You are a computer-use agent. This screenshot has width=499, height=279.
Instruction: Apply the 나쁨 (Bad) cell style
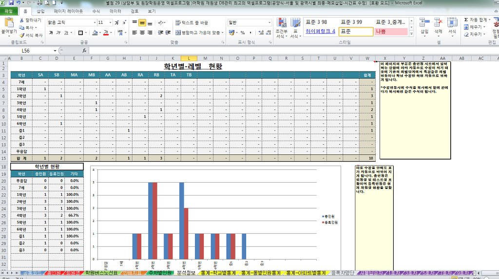pyautogui.click(x=391, y=31)
